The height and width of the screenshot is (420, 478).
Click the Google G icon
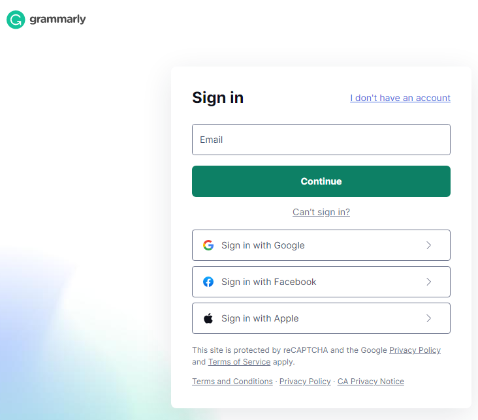208,245
